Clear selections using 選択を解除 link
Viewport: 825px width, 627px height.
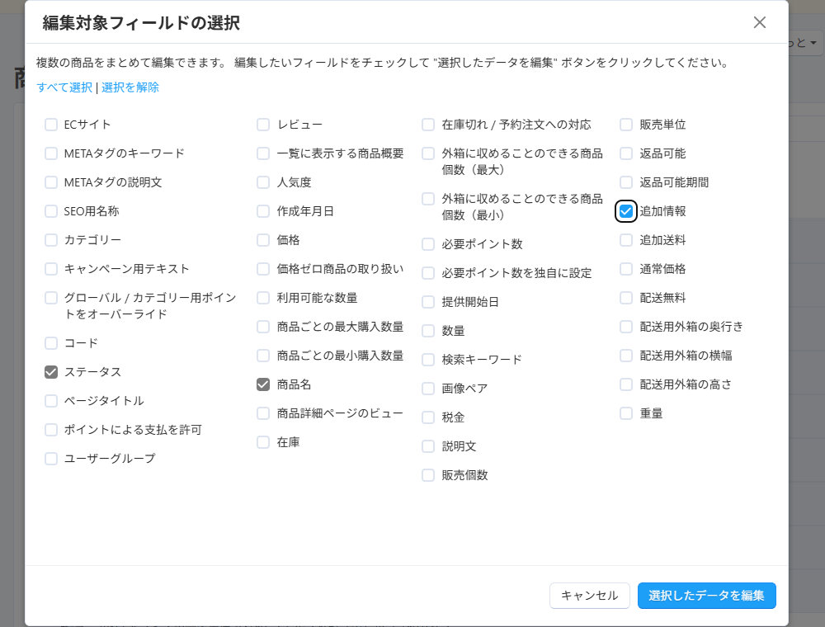(130, 86)
